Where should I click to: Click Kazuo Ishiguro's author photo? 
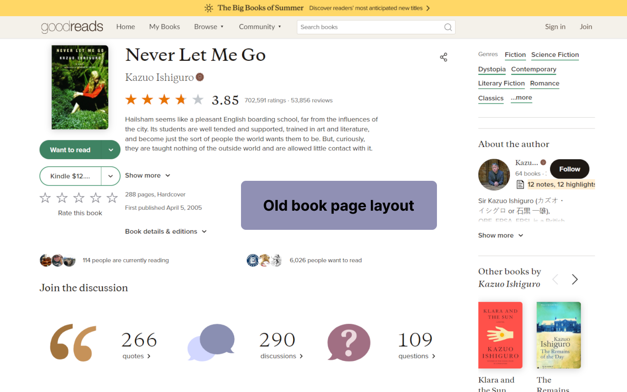coord(494,174)
